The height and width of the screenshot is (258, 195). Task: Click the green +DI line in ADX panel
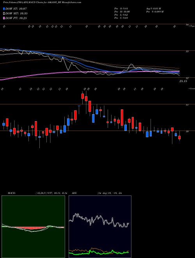click(x=99, y=253)
